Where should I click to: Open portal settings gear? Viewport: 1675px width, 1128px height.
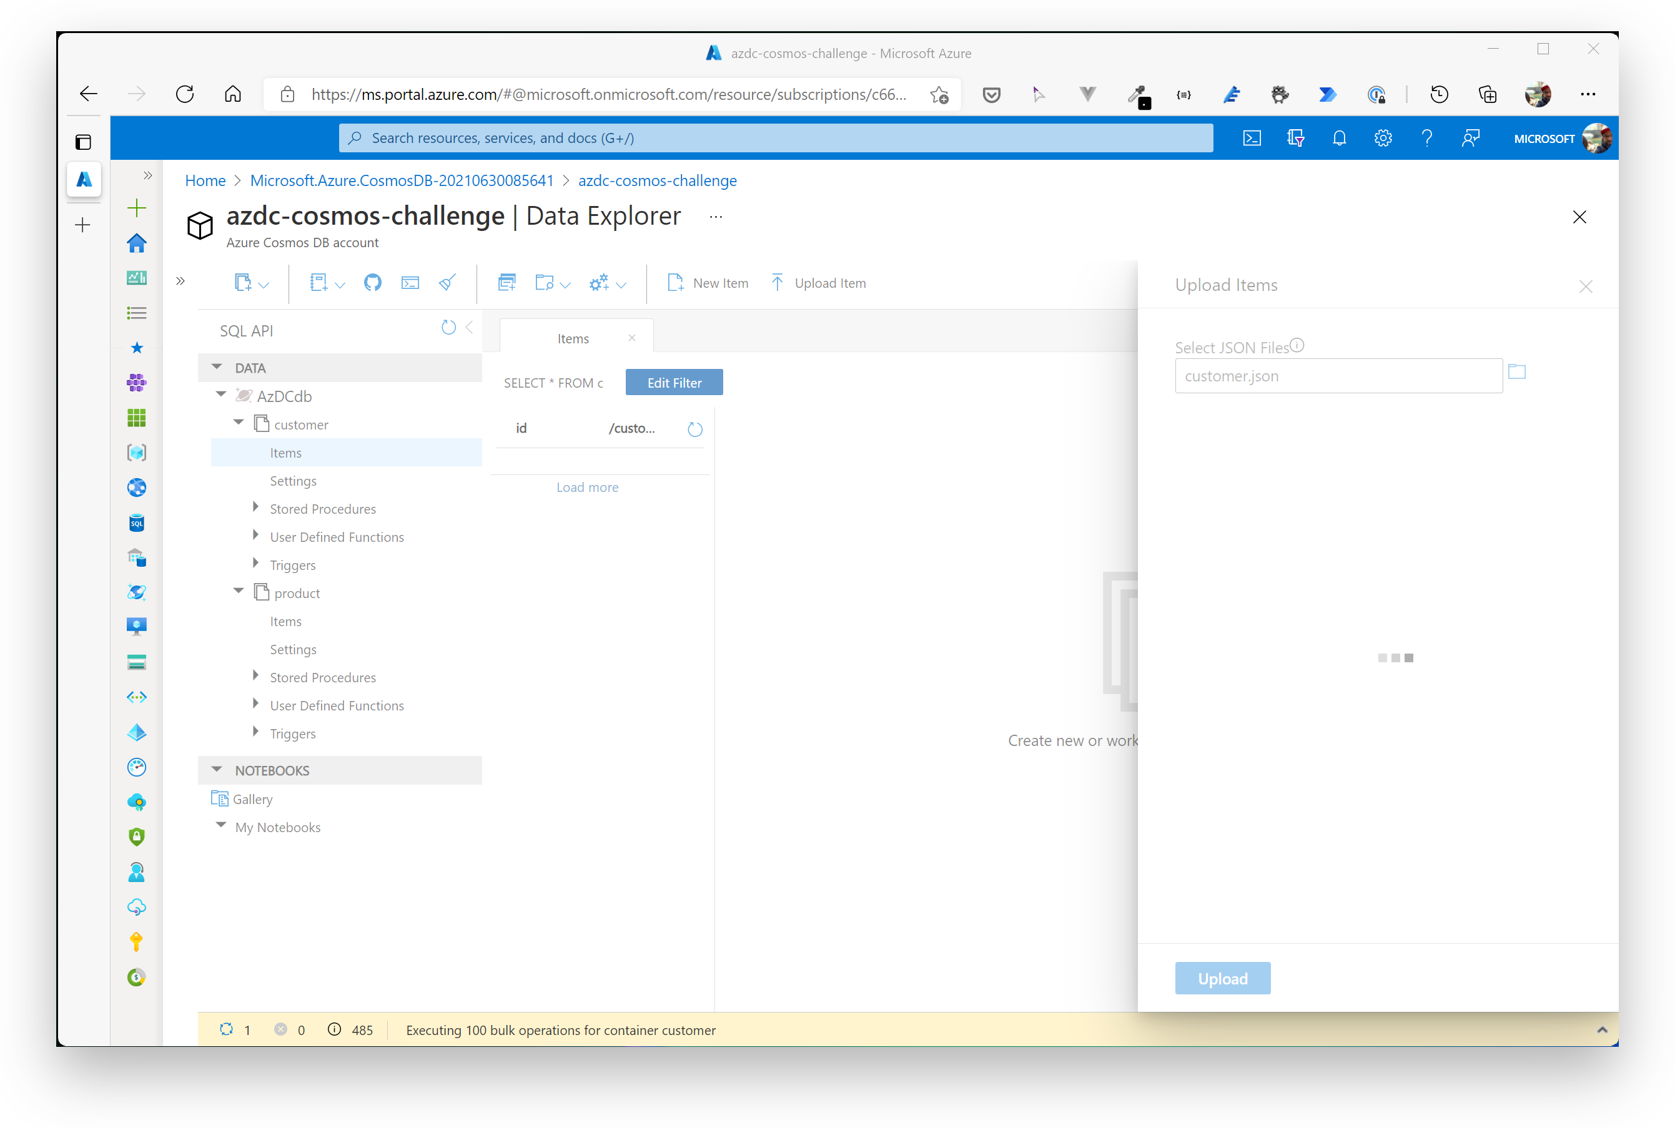[x=1383, y=138]
